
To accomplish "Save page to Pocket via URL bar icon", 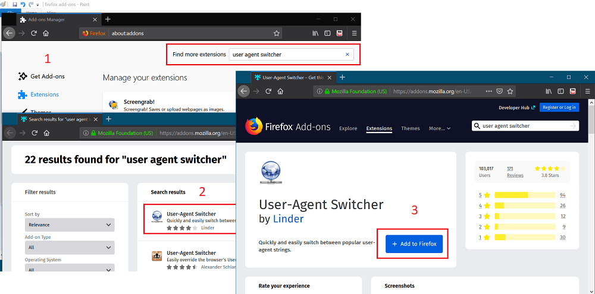I will [x=500, y=91].
